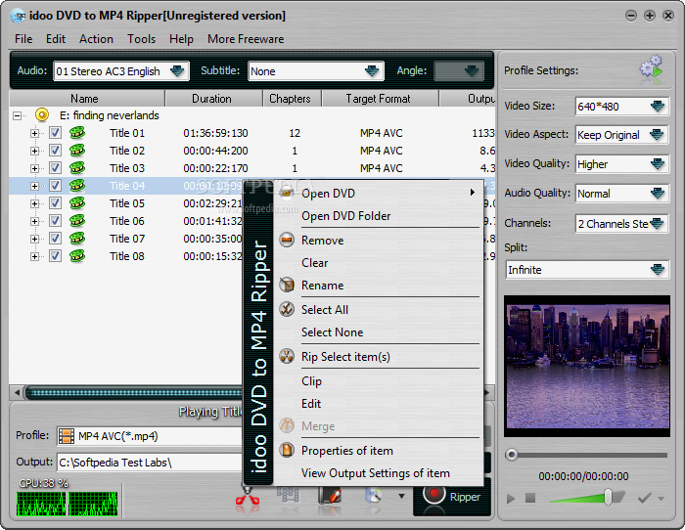Uncheck the Title 05 checkbox
This screenshot has width=685, height=530.
(55, 203)
